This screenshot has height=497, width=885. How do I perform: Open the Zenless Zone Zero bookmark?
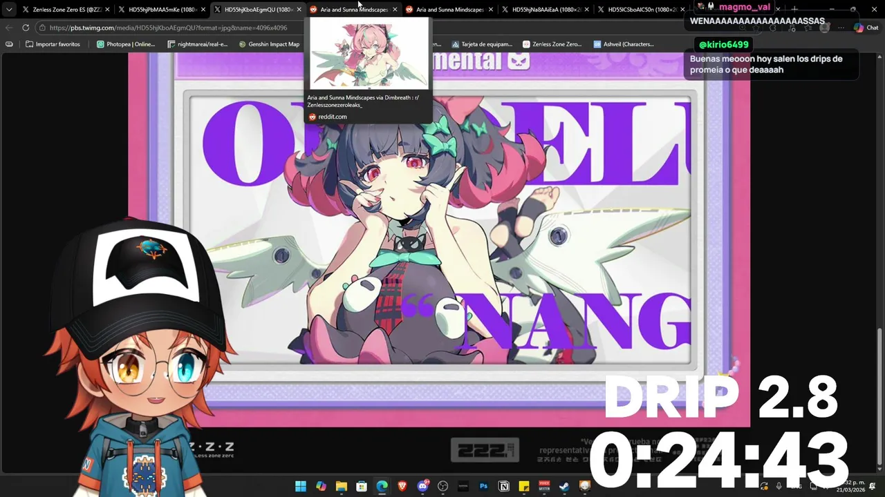point(552,44)
